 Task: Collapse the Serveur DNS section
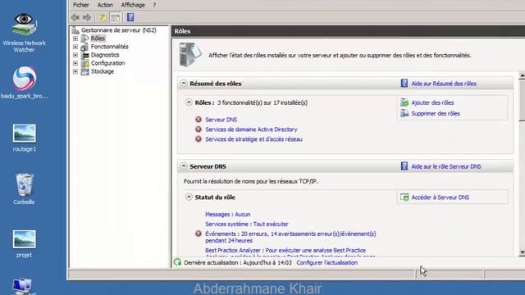pos(184,166)
